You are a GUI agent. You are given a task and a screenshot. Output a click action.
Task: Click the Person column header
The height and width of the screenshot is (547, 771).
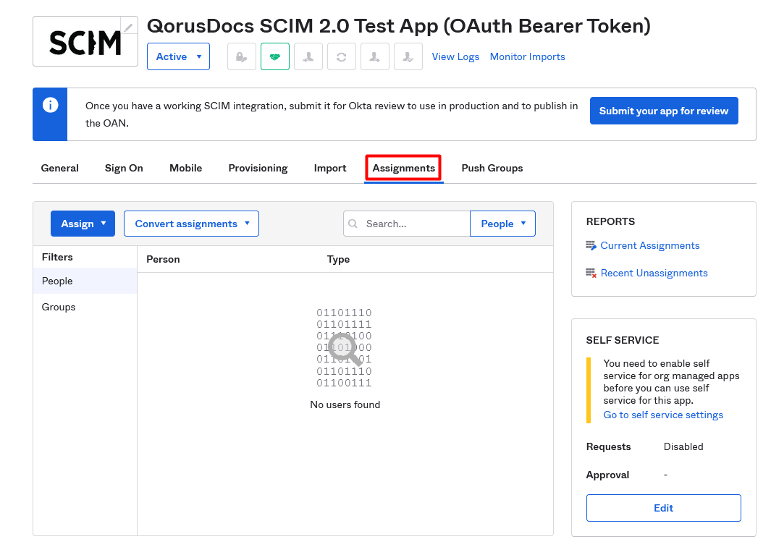pyautogui.click(x=163, y=260)
